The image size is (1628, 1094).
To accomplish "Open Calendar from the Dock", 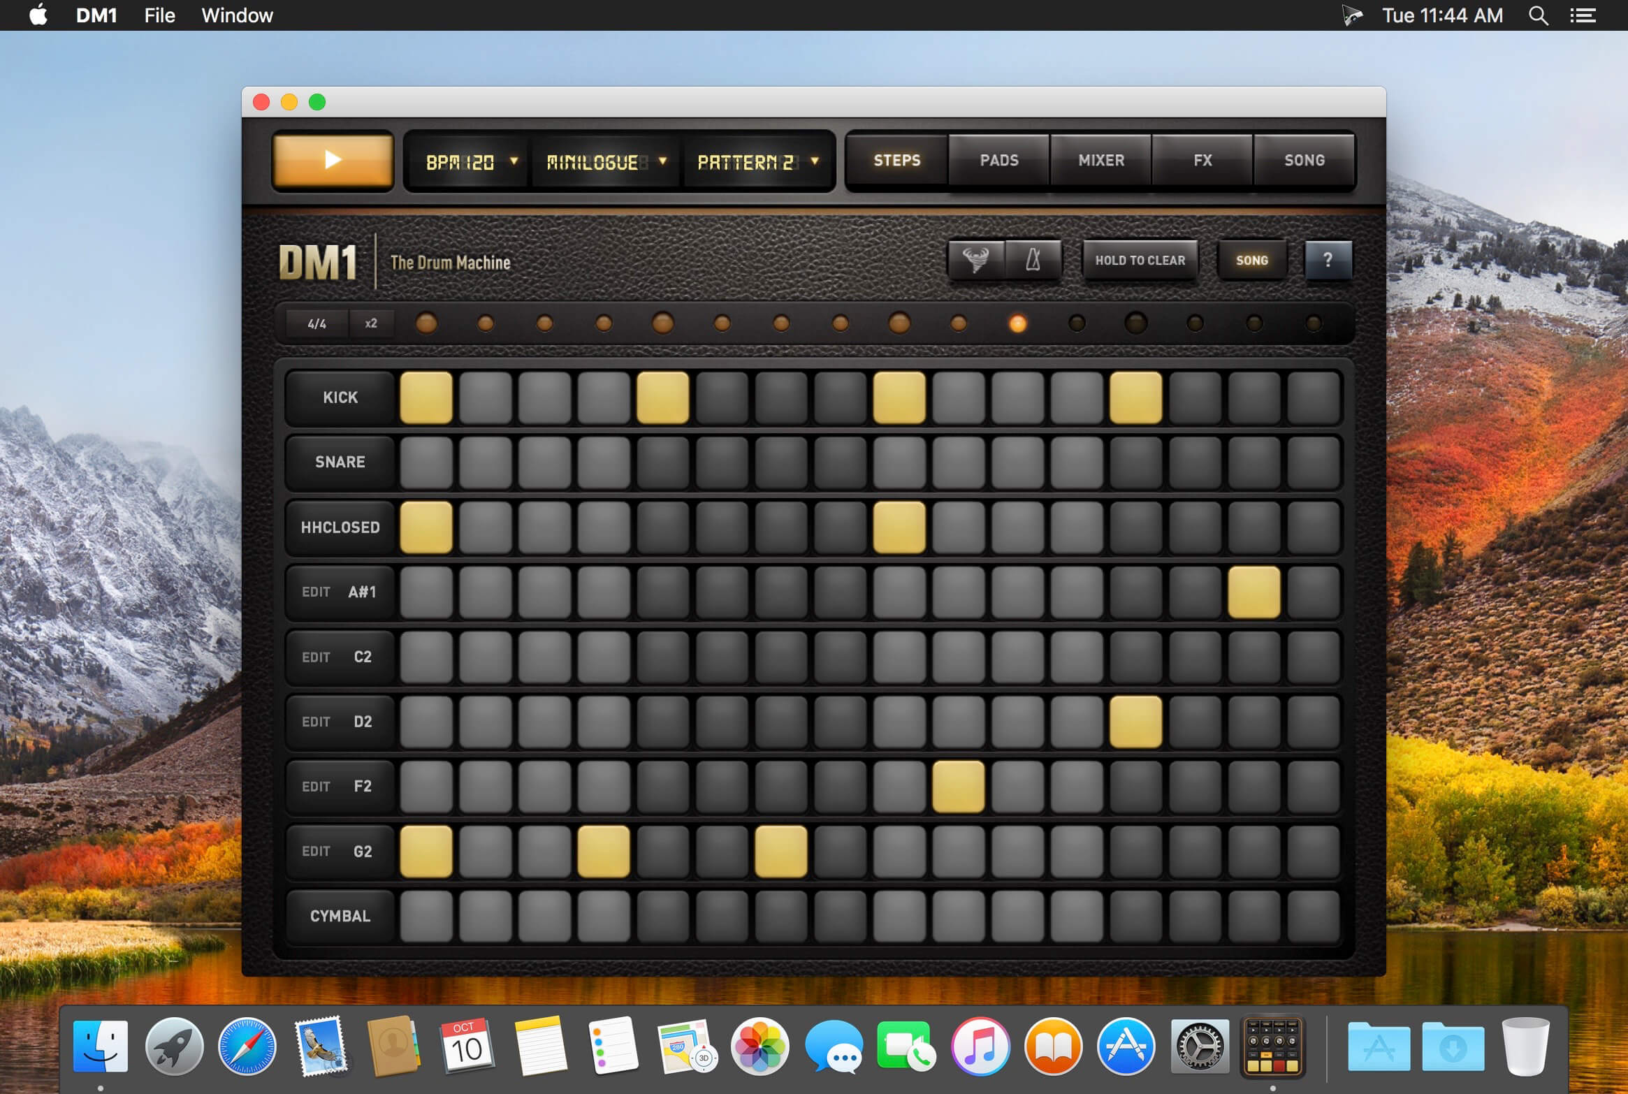I will click(x=467, y=1046).
